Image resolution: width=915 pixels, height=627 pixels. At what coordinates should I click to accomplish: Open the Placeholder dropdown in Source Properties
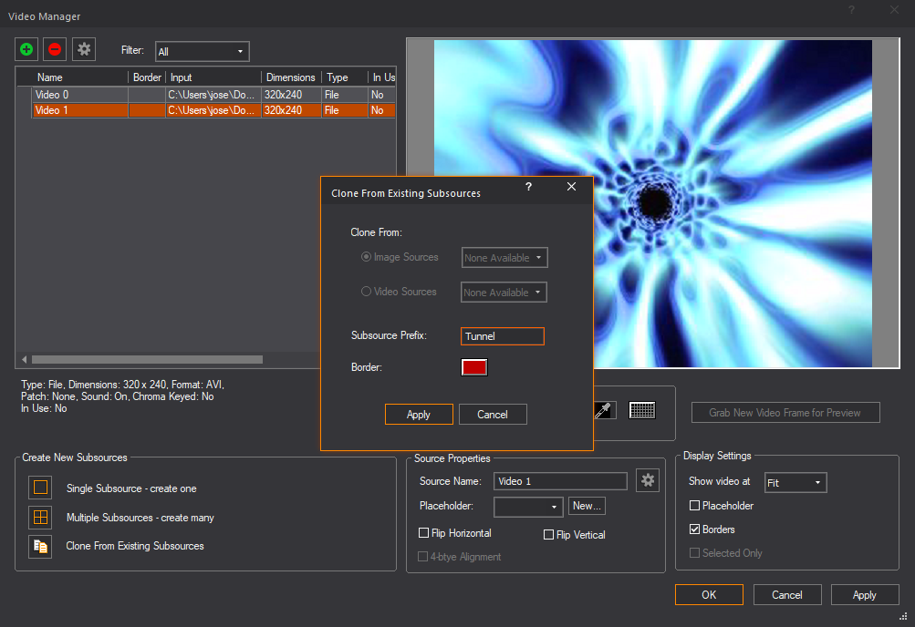tap(528, 506)
